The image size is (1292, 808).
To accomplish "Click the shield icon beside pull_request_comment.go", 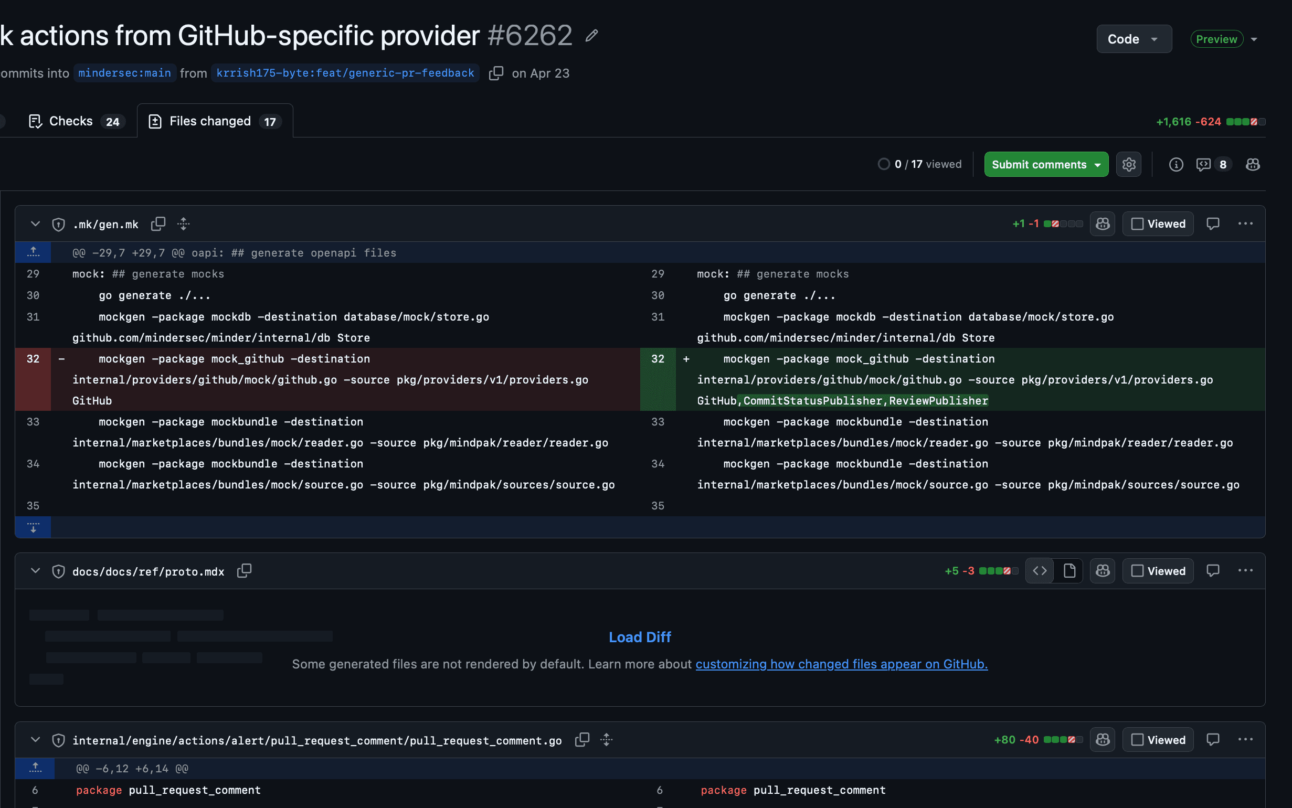I will click(58, 740).
